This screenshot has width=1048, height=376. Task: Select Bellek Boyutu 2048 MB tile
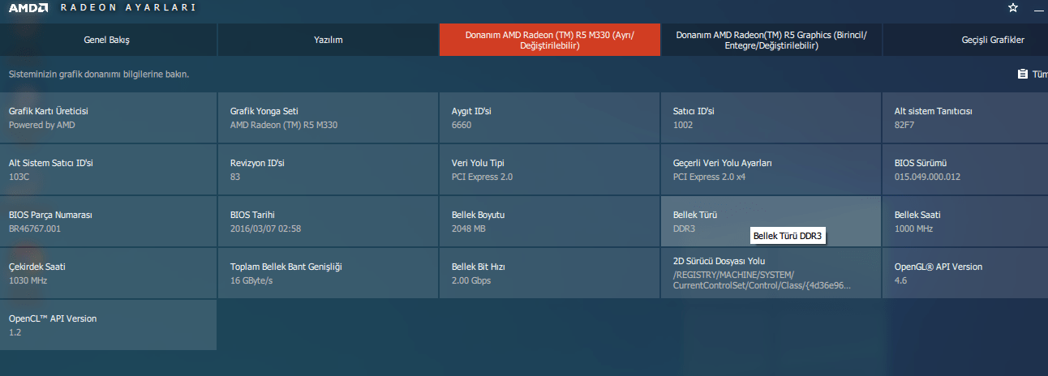(x=550, y=221)
